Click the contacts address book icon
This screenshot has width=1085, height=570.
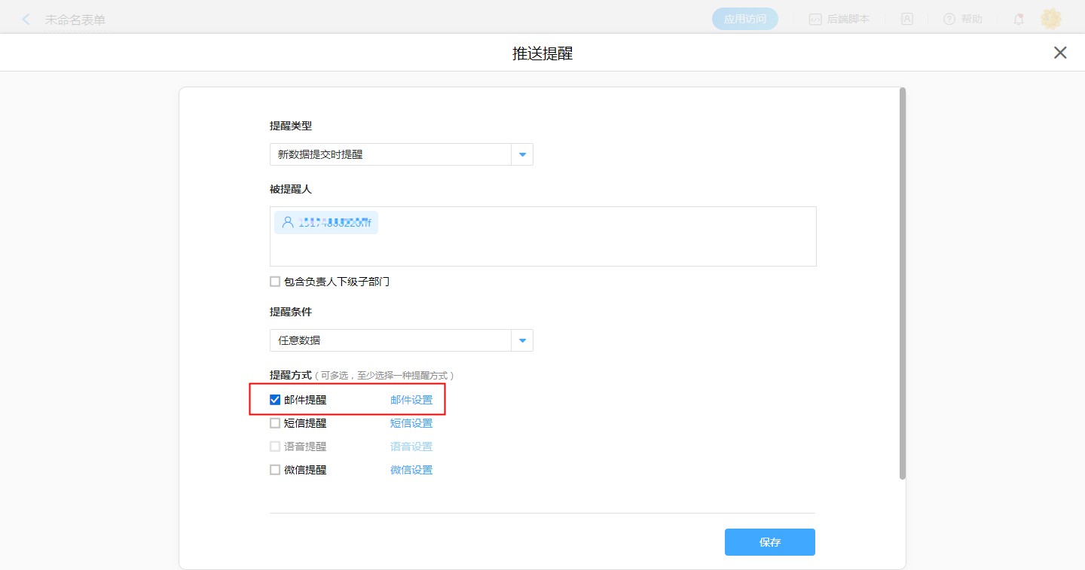tap(907, 20)
